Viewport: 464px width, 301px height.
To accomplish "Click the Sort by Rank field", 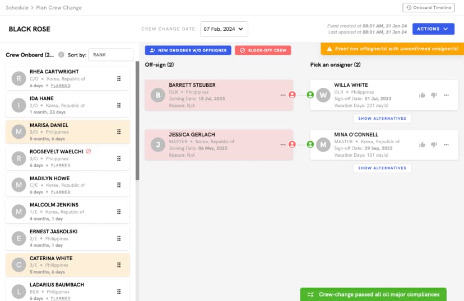I will [x=110, y=55].
